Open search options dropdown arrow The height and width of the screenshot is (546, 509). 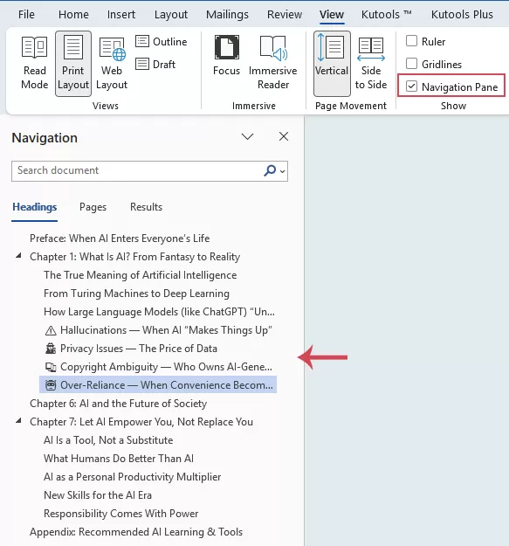(283, 171)
